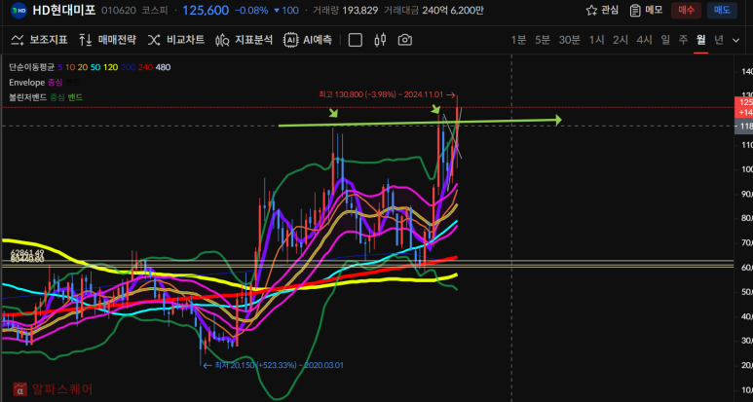
Task: Click the current price 125,600
Action: [x=206, y=10]
